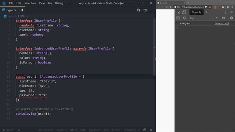Click the master git branch indicator
Screen dimensions: 235x132
[x=9, y=130]
